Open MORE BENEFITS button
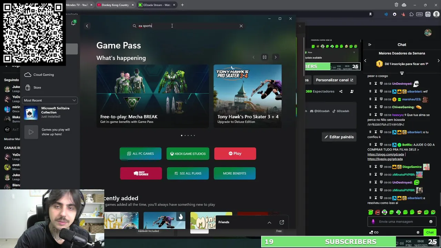Screen dimensions: 441x248 point(235,173)
